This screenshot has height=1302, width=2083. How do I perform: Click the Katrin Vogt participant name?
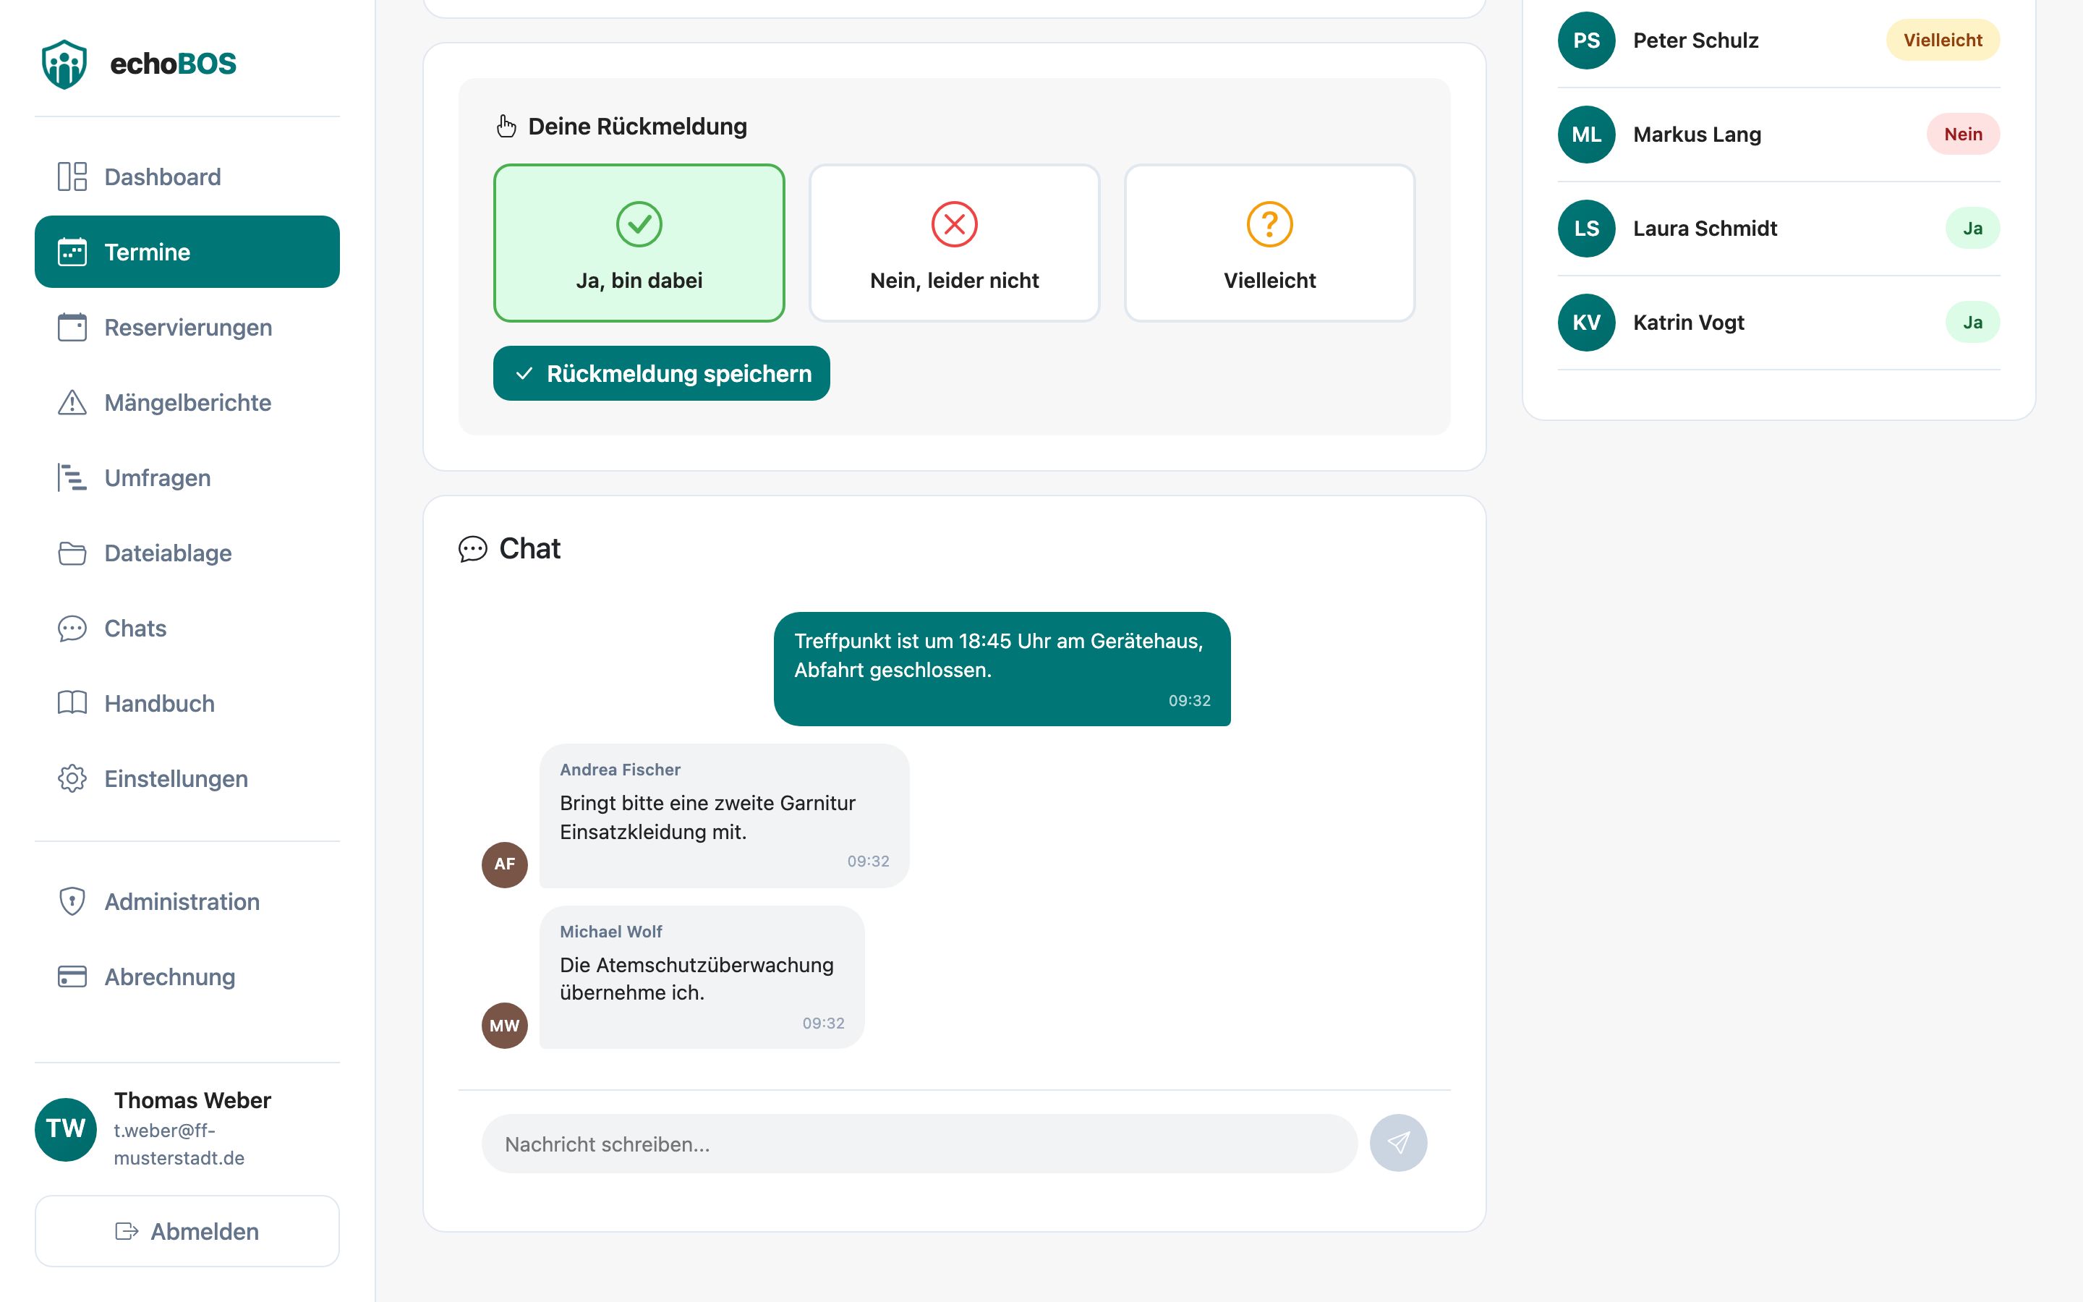coord(1688,322)
